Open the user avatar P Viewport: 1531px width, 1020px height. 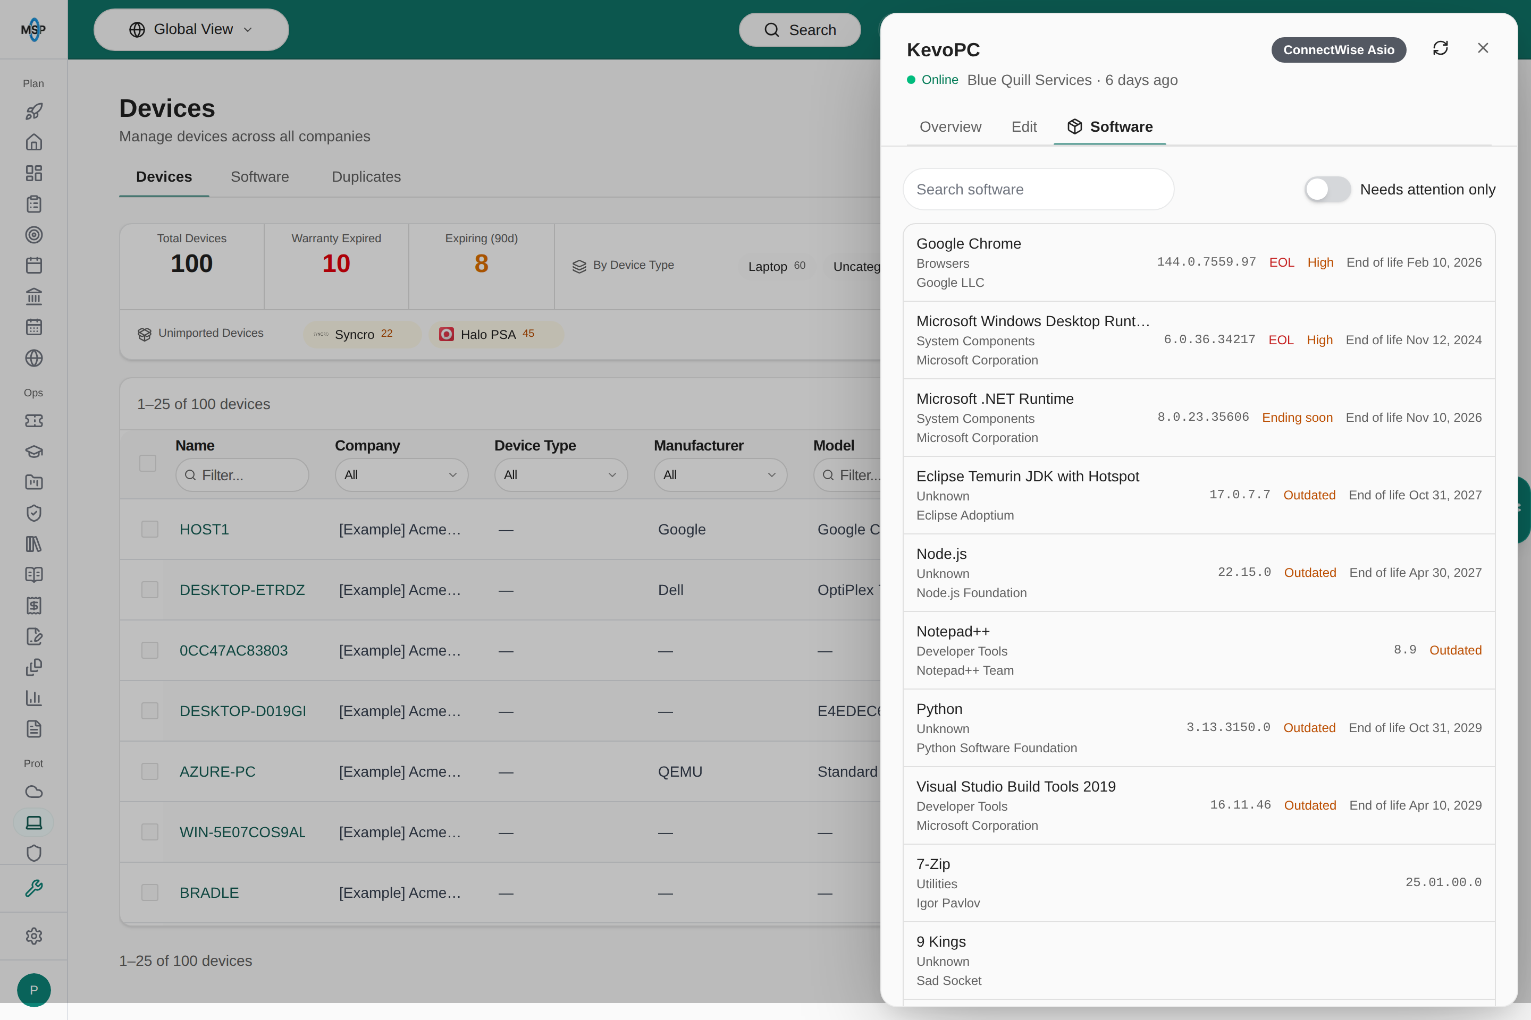pyautogui.click(x=34, y=990)
